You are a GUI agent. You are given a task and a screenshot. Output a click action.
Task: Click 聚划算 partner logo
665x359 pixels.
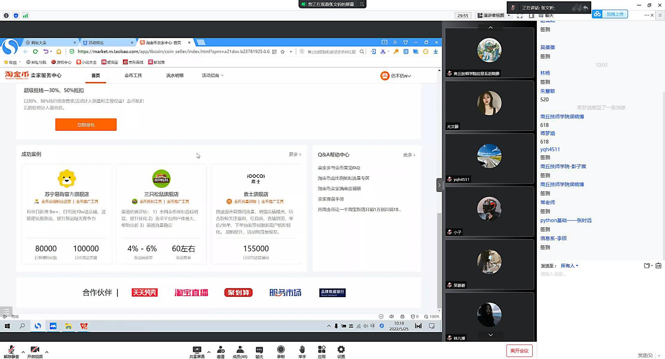pos(238,292)
